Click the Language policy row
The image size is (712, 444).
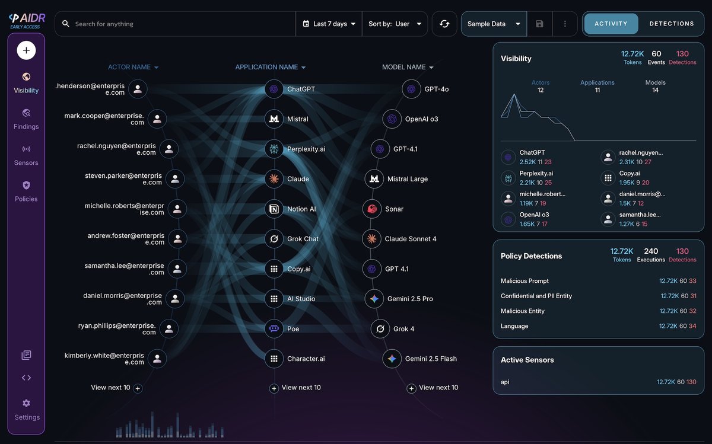pyautogui.click(x=599, y=326)
